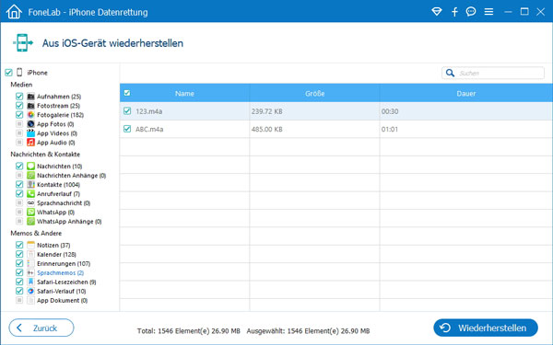Click the Sprachmemos waveform icon
The height and width of the screenshot is (345, 553).
coord(30,272)
